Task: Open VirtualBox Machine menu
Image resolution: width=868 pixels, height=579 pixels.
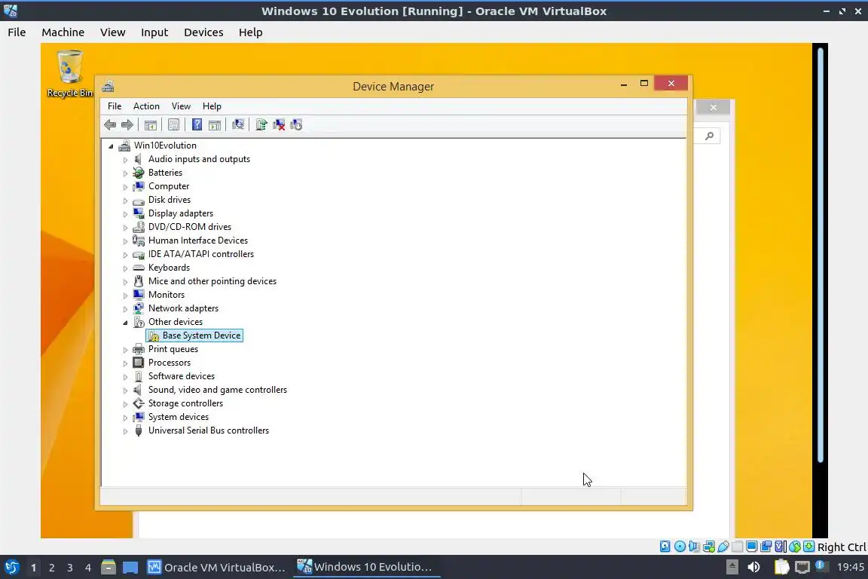Action: tap(63, 32)
